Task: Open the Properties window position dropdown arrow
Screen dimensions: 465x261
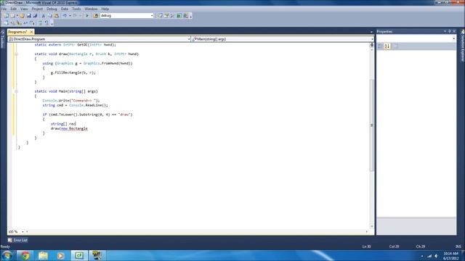Action: pos(445,31)
